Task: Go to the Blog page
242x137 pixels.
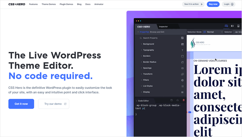Action: tap(79, 4)
